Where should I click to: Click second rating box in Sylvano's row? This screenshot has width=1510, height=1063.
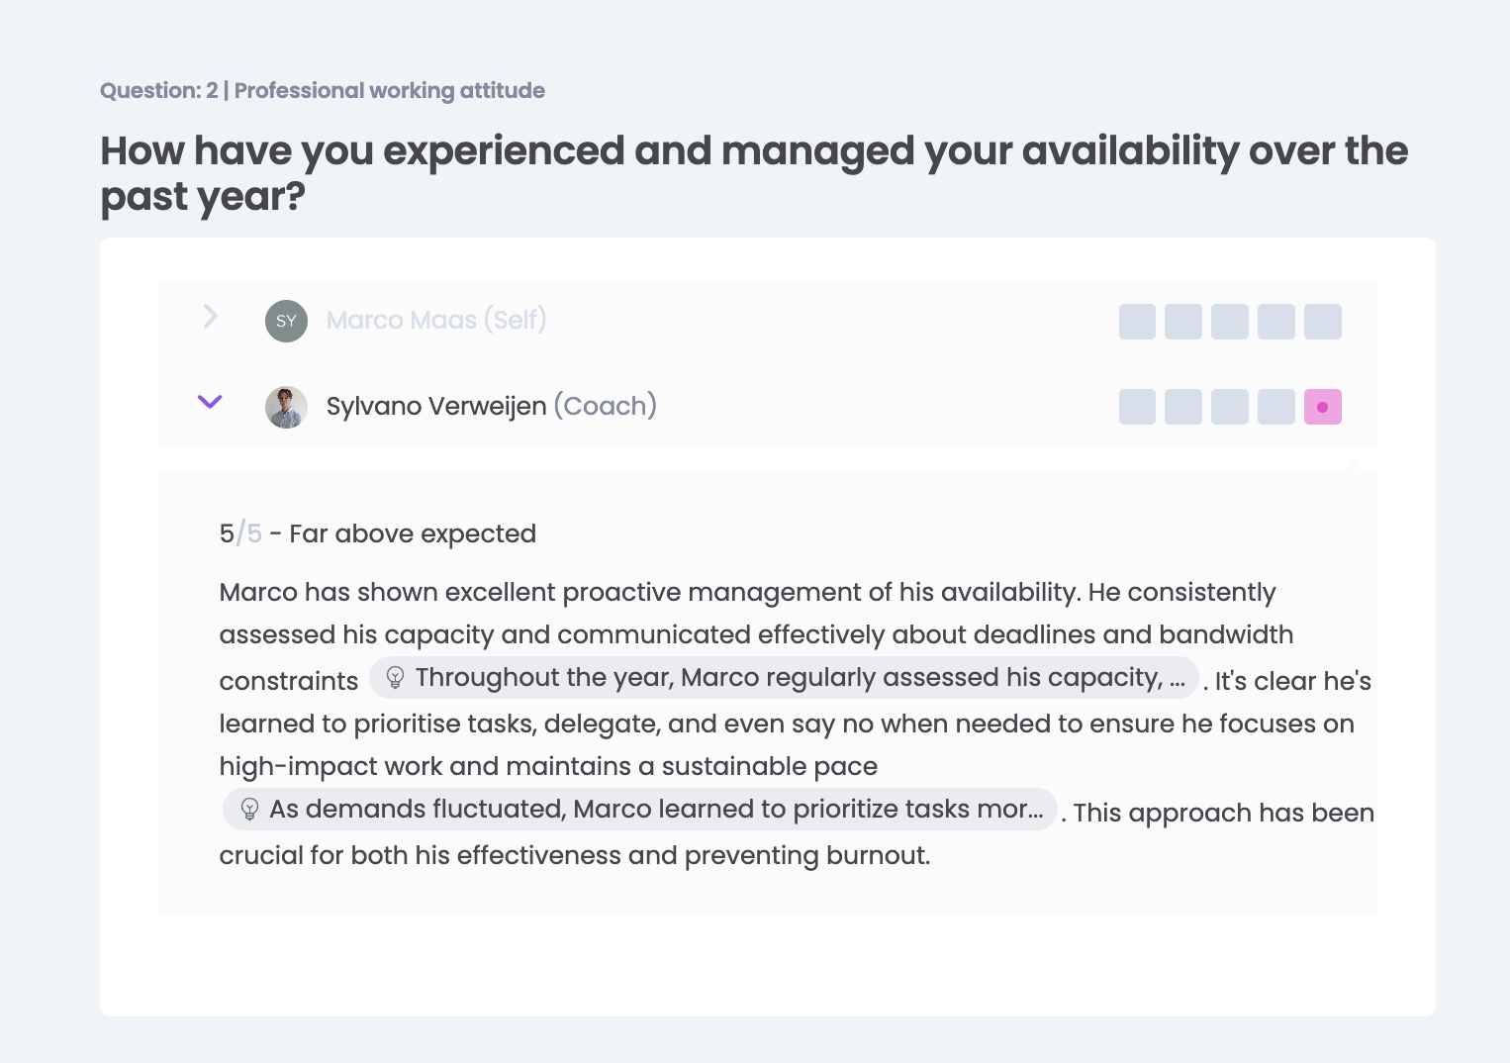tap(1182, 407)
